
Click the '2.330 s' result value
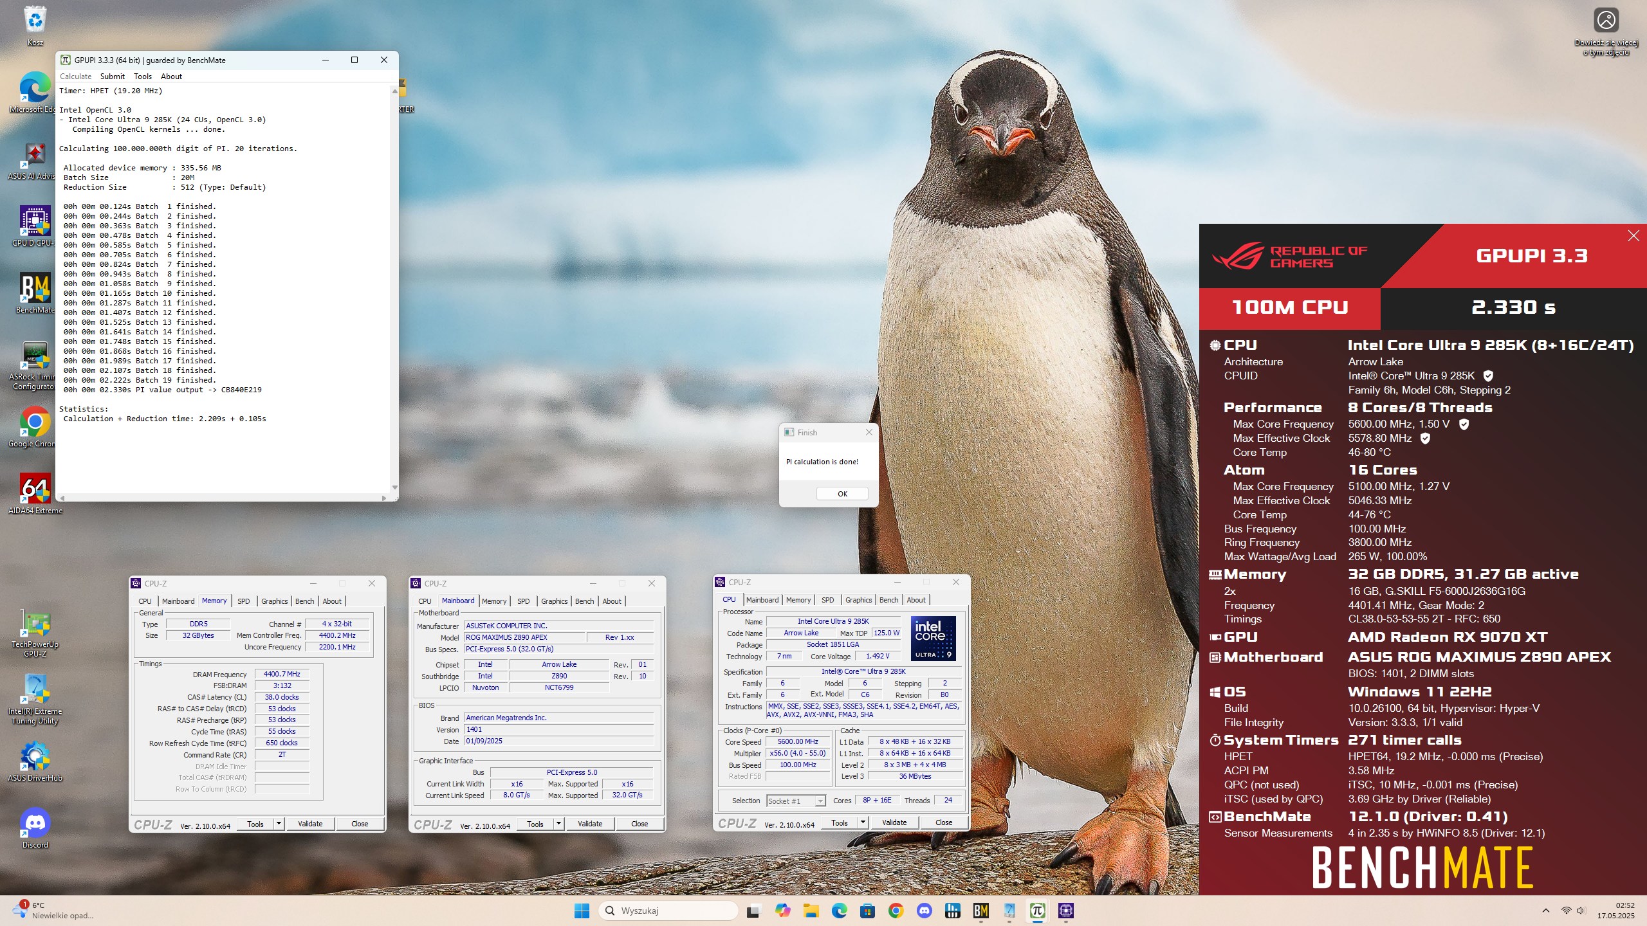1513,307
